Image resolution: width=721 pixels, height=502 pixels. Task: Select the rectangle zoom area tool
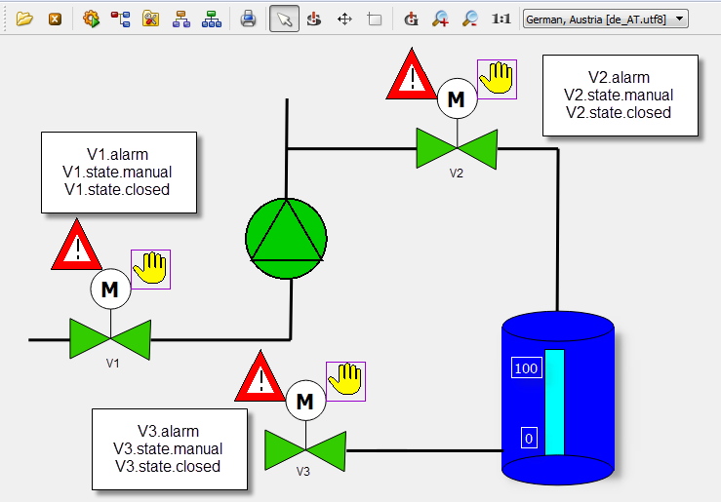tap(375, 19)
